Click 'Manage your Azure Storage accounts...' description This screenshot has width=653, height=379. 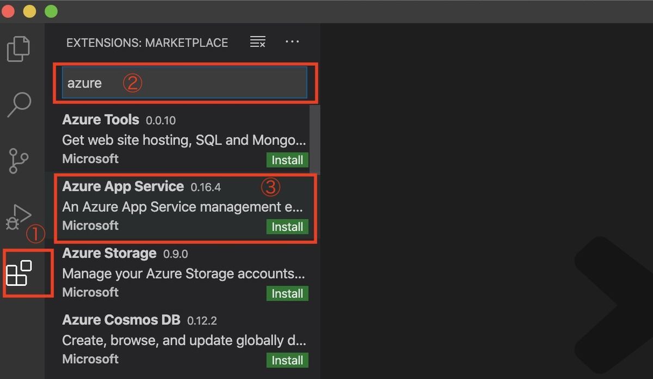click(183, 273)
